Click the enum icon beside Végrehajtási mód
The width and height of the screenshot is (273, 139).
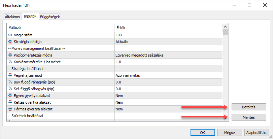coord(10,75)
